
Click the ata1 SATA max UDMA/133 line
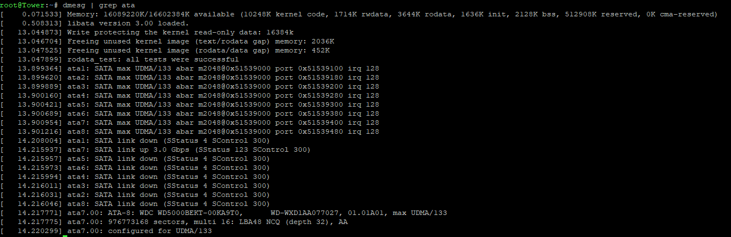coord(190,68)
